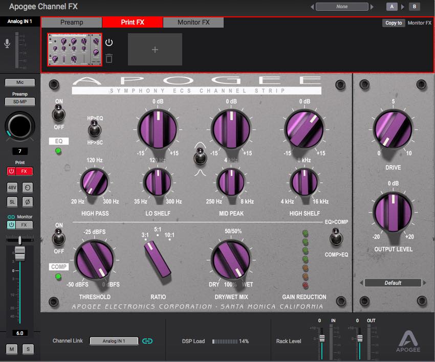This screenshot has width=435, height=362.
Task: Toggle the COMP ON/OFF switch
Action: click(59, 238)
